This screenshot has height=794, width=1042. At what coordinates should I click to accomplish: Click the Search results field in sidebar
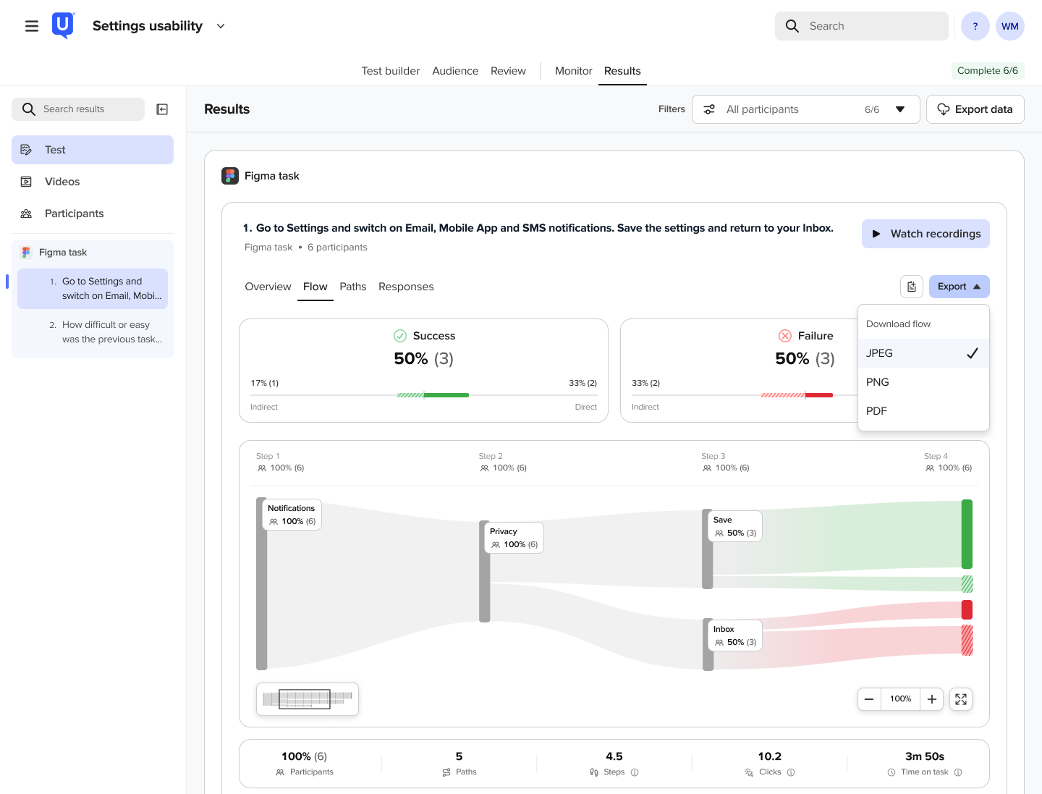(78, 109)
